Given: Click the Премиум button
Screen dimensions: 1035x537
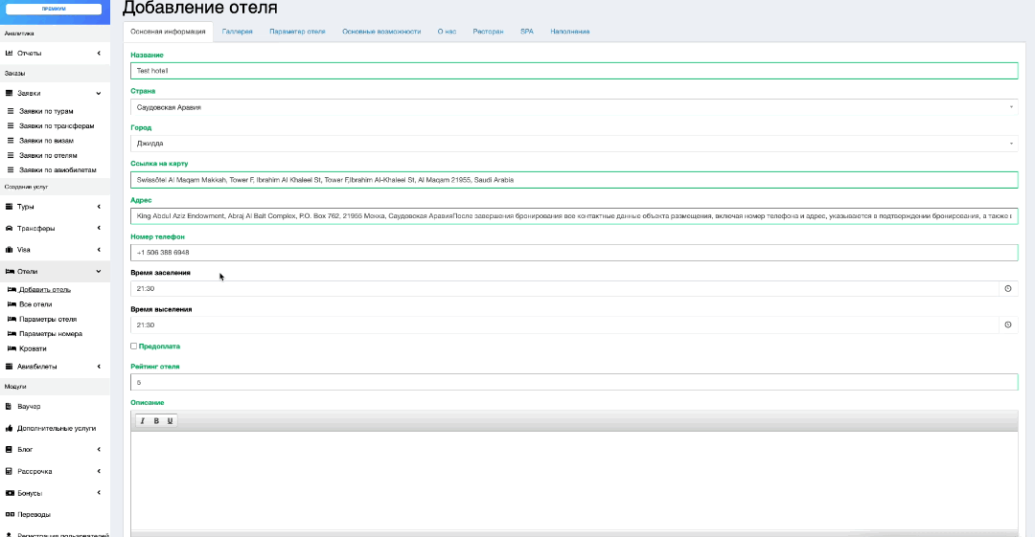Looking at the screenshot, I should pos(55,9).
